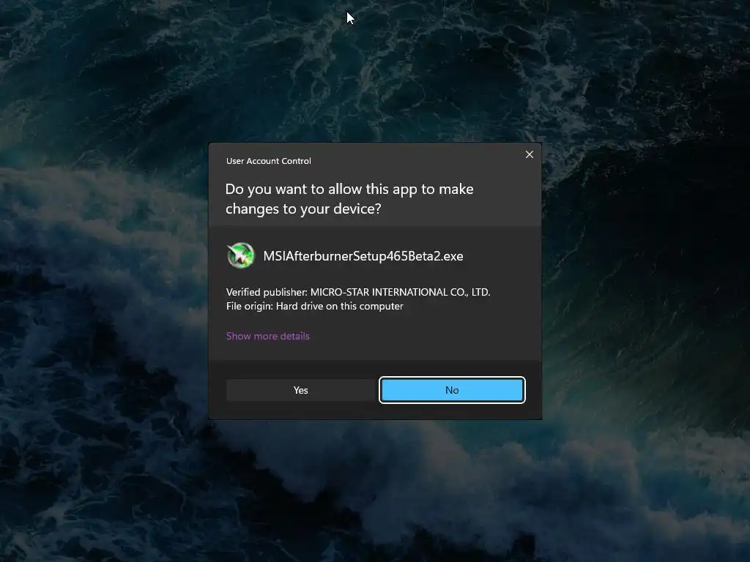
Task: Open the Show more details link
Action: (268, 336)
